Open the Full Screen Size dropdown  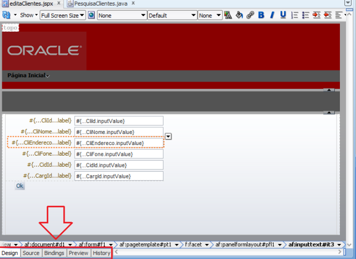pyautogui.click(x=63, y=16)
